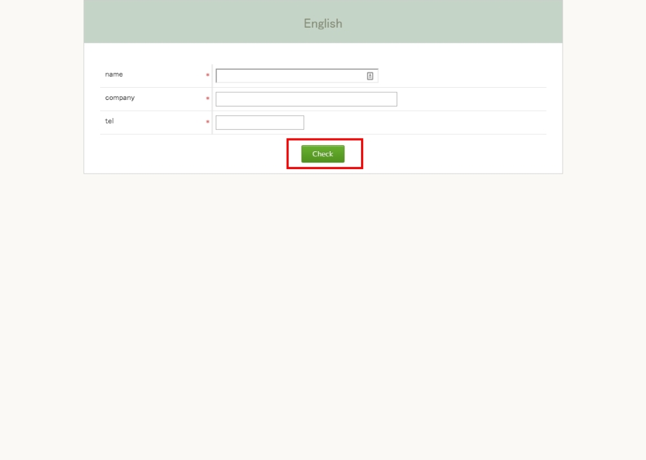Click the red asterisk beside name
The height and width of the screenshot is (460, 646).
207,75
